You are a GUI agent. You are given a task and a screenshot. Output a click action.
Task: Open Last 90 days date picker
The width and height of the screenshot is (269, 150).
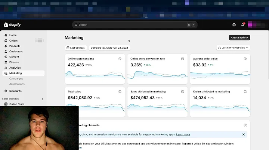76,48
